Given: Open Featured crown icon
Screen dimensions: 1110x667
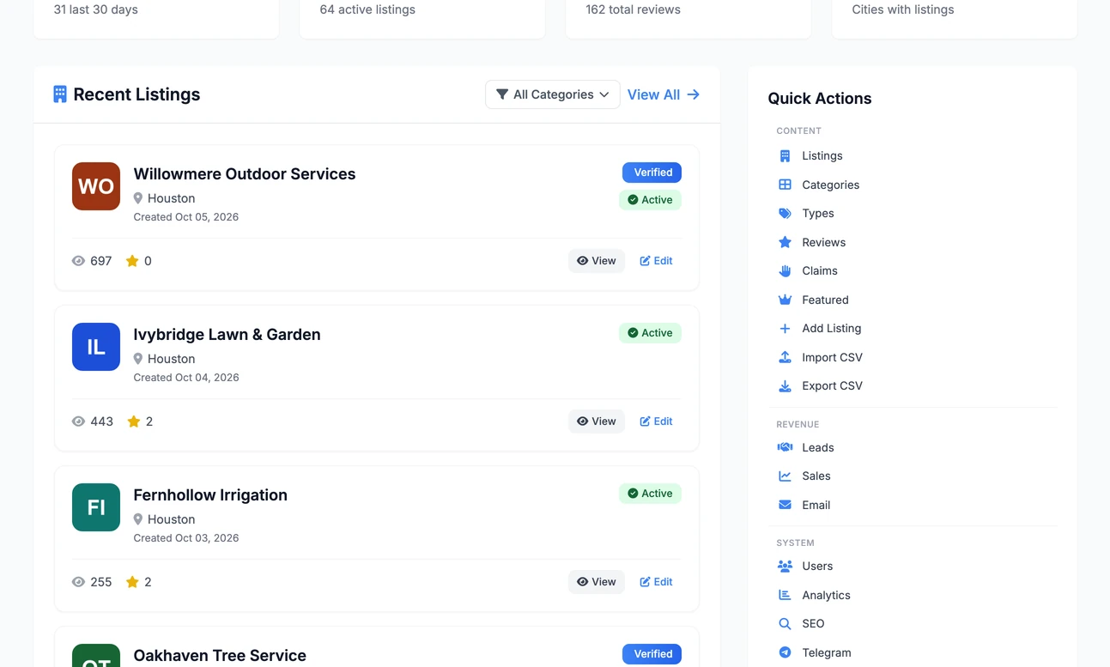Looking at the screenshot, I should (x=785, y=300).
